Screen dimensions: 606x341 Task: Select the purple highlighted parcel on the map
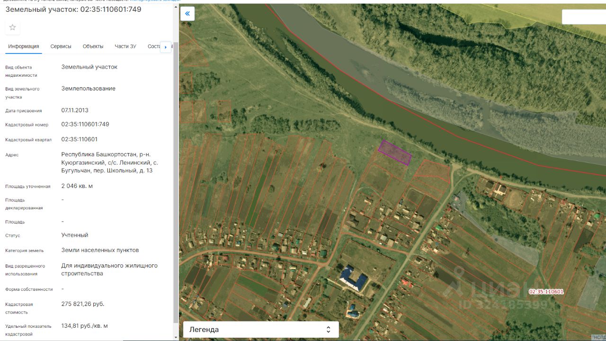pos(394,153)
